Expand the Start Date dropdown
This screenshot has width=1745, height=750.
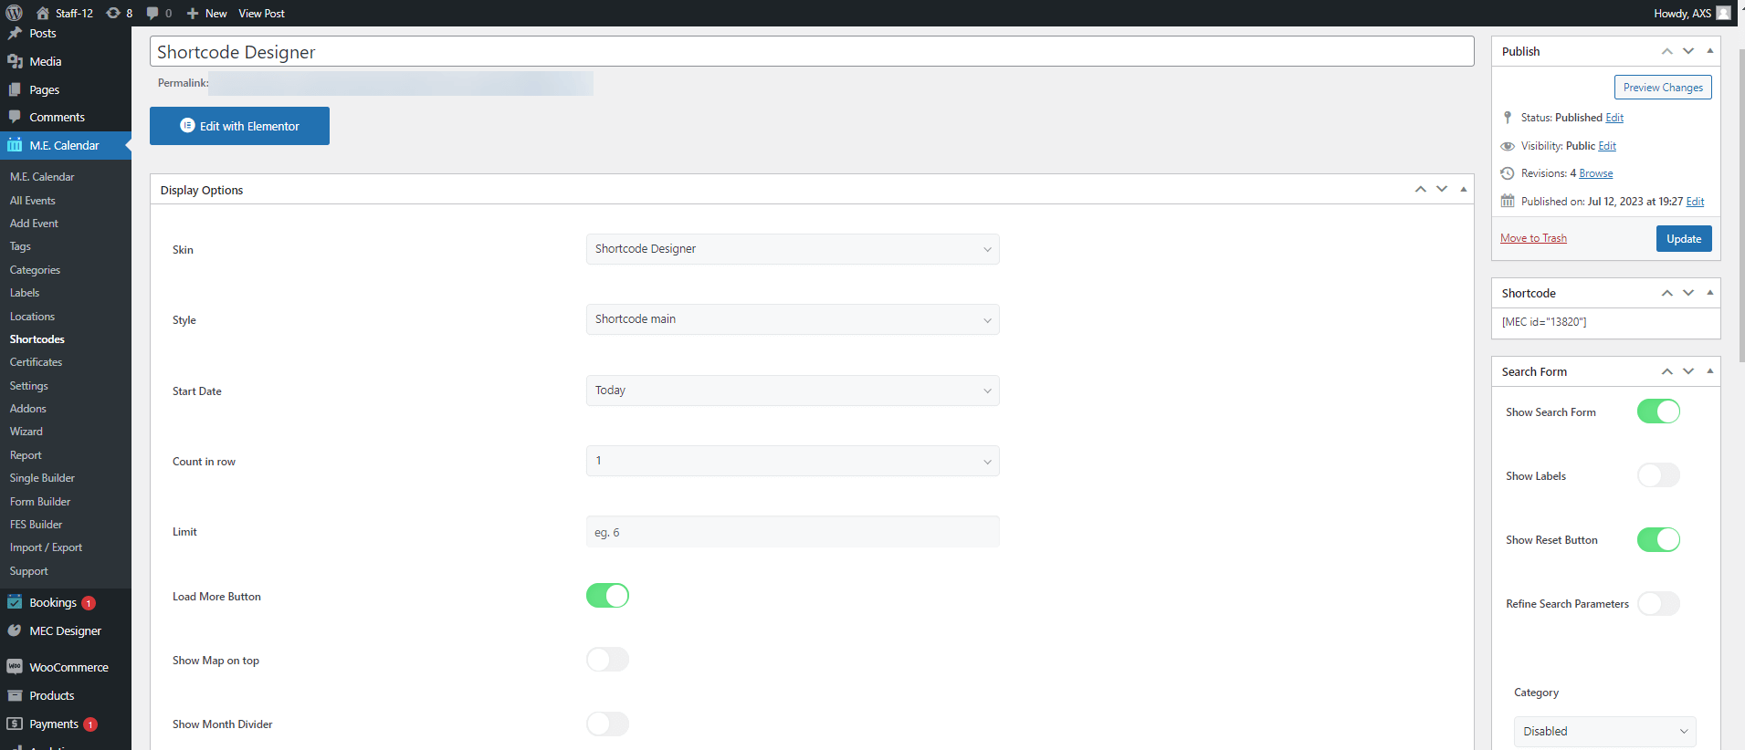[792, 391]
